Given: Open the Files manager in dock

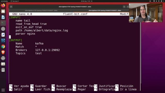Looking at the screenshot, I should [x=3, y=11].
